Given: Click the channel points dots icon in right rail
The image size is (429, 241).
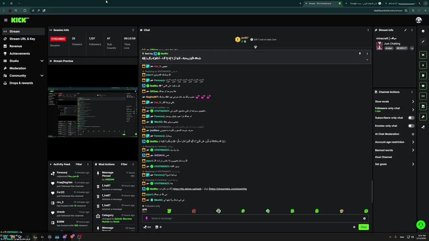Looking at the screenshot, I should (423, 127).
